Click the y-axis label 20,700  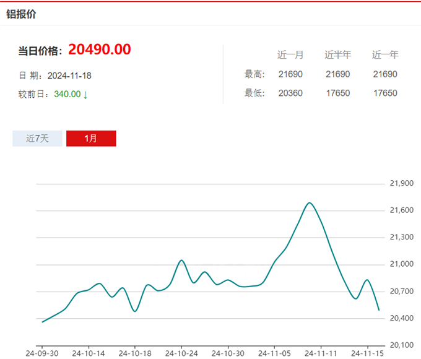coord(402,292)
